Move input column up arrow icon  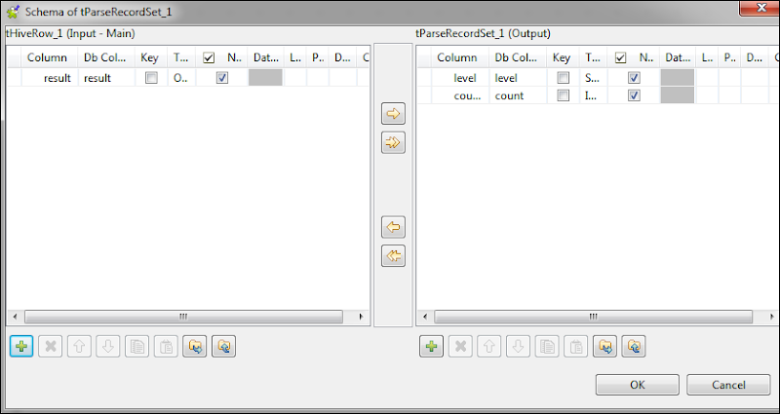pyautogui.click(x=79, y=346)
